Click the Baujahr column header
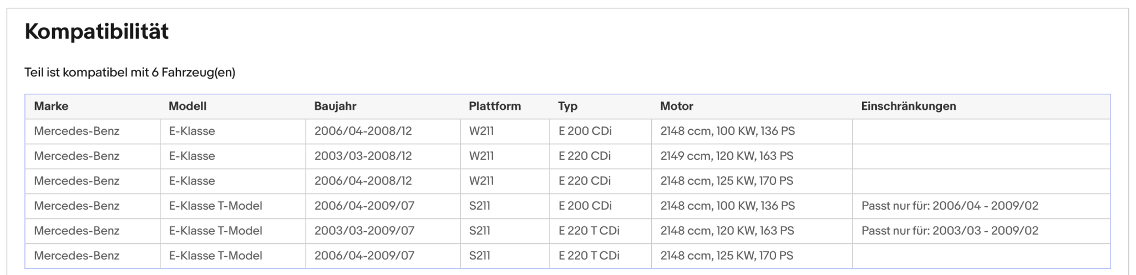Image resolution: width=1136 pixels, height=275 pixels. coord(335,106)
